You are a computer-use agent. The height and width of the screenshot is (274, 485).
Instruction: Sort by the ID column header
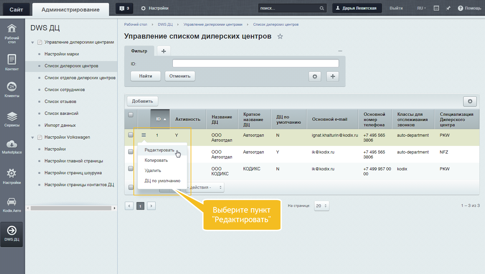161,119
